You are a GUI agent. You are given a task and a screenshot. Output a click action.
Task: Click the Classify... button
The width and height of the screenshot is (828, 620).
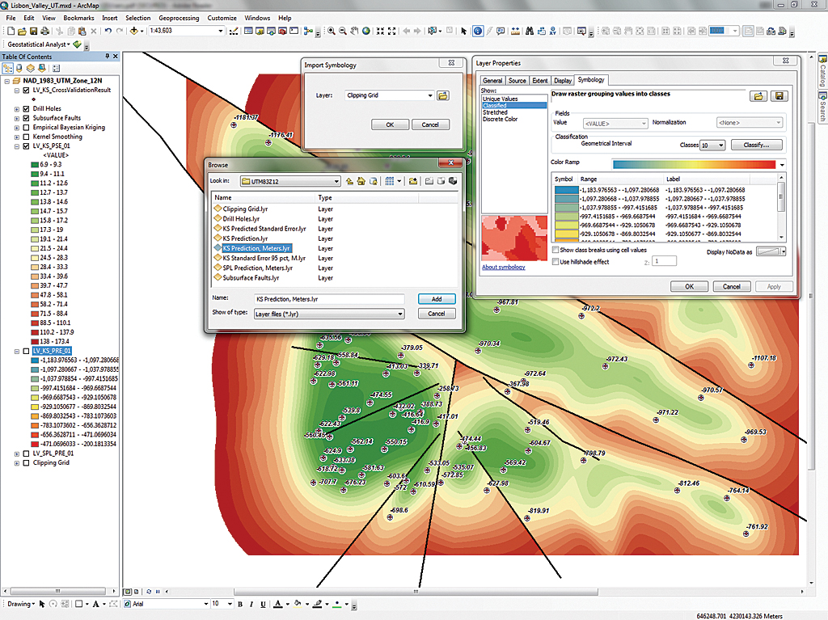(x=756, y=146)
